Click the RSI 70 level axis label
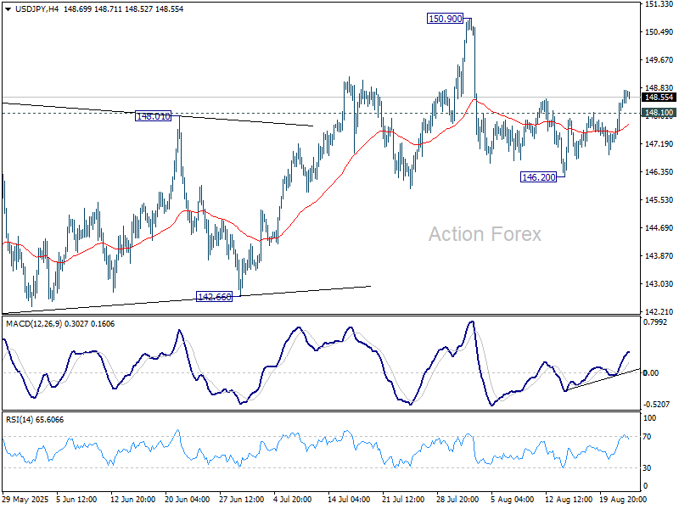The width and height of the screenshot is (679, 509). tap(650, 437)
